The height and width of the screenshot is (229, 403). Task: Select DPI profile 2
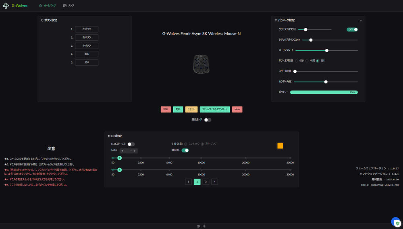pyautogui.click(x=197, y=182)
